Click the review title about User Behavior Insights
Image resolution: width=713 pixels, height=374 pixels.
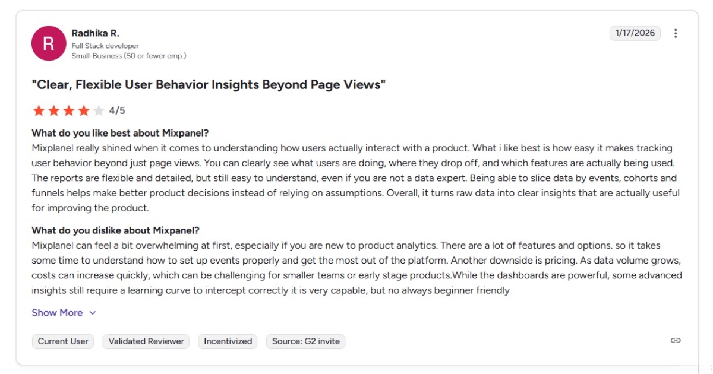tap(209, 84)
